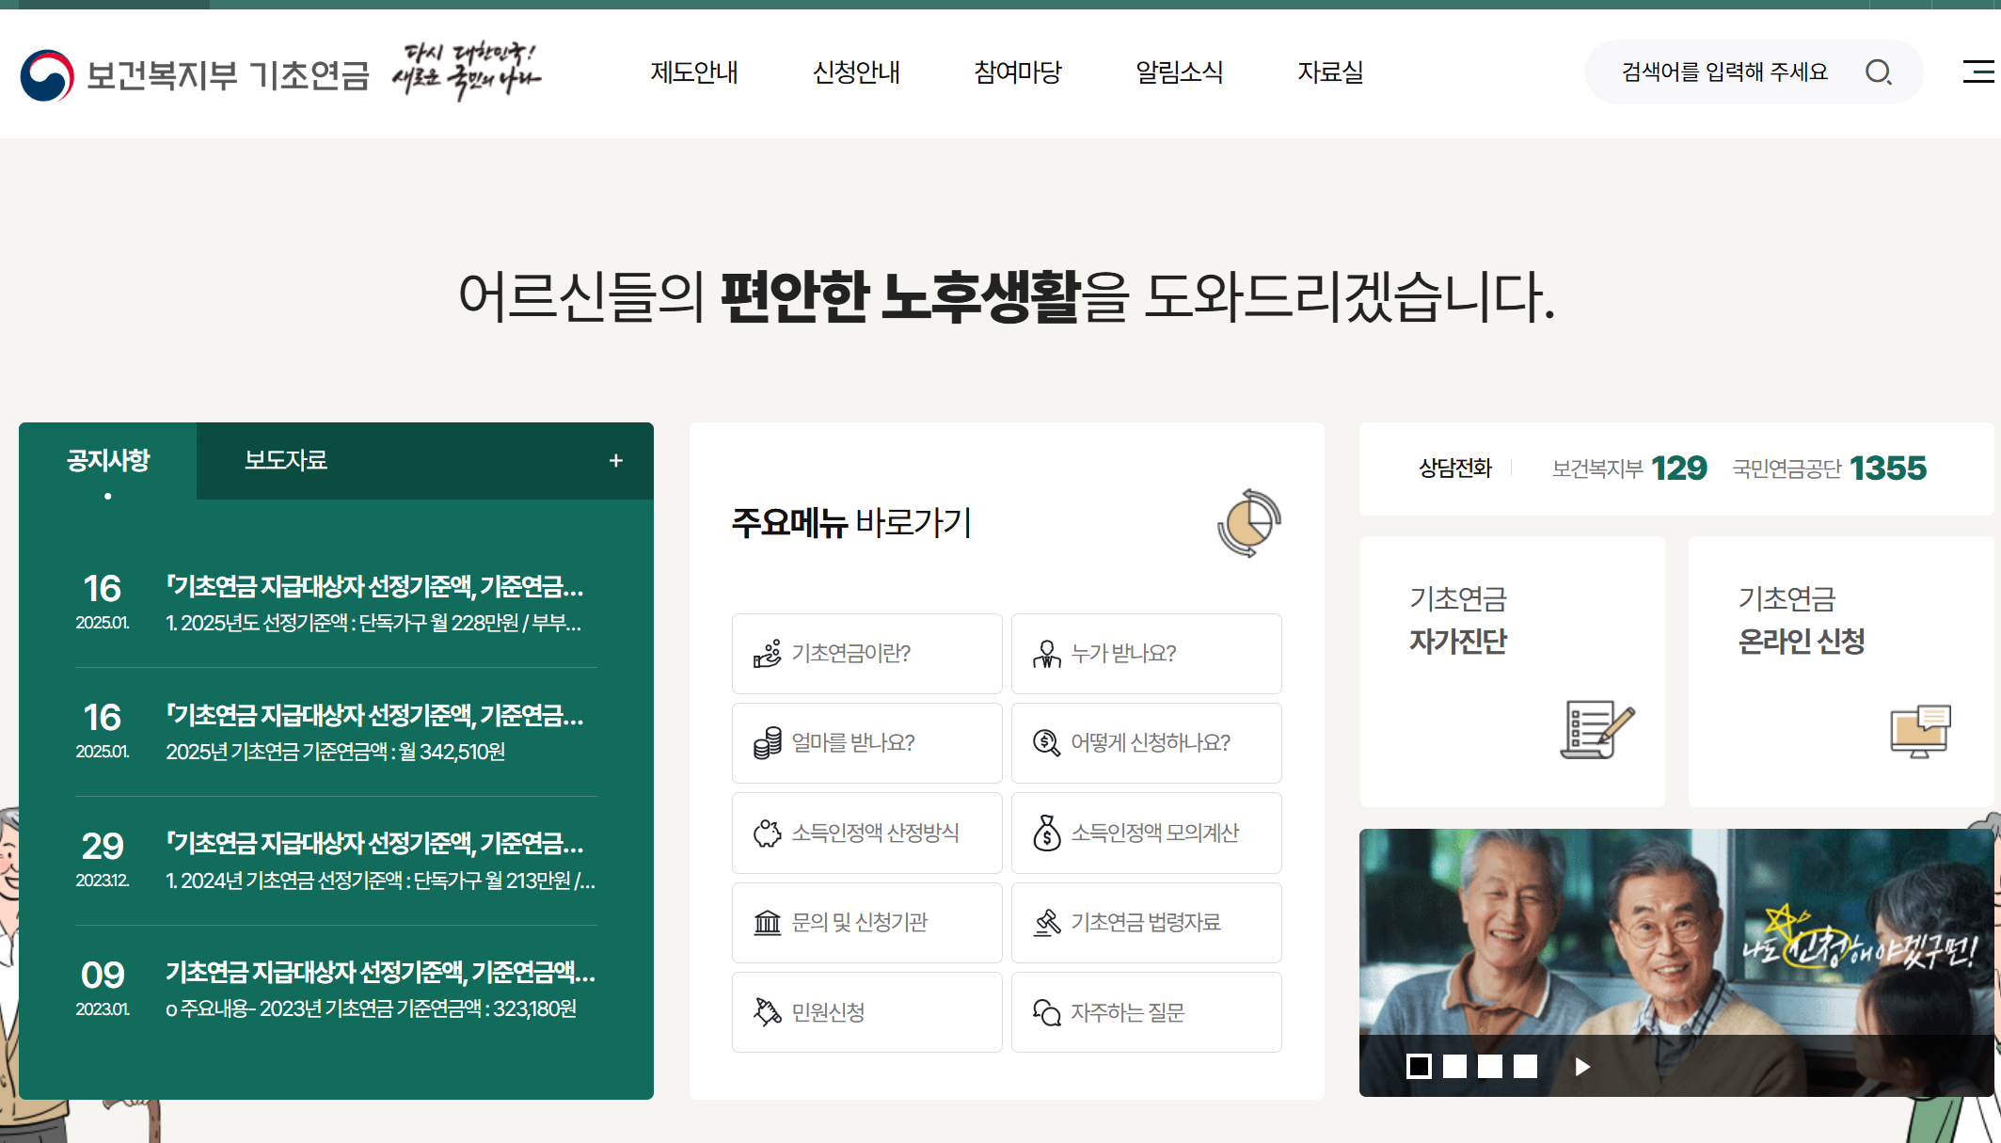
Task: Select the 소득인정액 산정방식 piggy bank icon
Action: 768,832
